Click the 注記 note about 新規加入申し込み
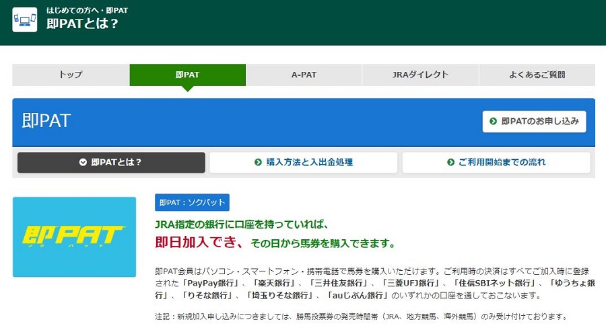606x332 pixels. [362, 317]
